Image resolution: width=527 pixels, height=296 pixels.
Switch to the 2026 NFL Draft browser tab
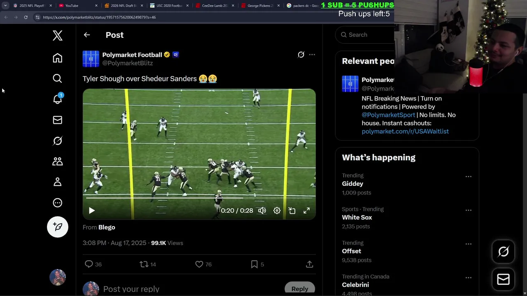pos(123,6)
